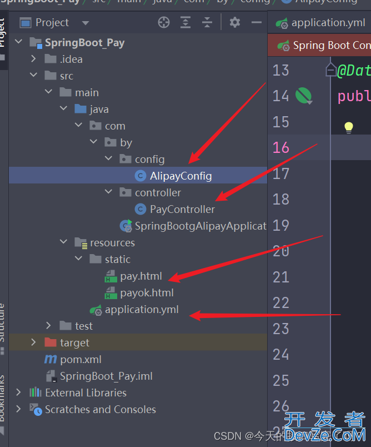Open the Project view dropdown arrow

point(86,23)
